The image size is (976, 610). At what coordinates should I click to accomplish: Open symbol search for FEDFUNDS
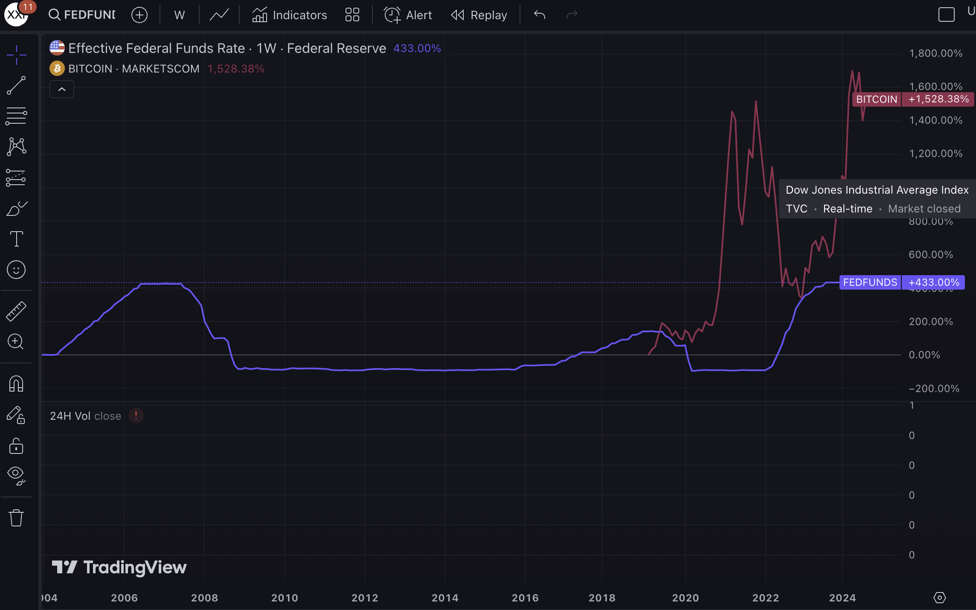point(82,15)
